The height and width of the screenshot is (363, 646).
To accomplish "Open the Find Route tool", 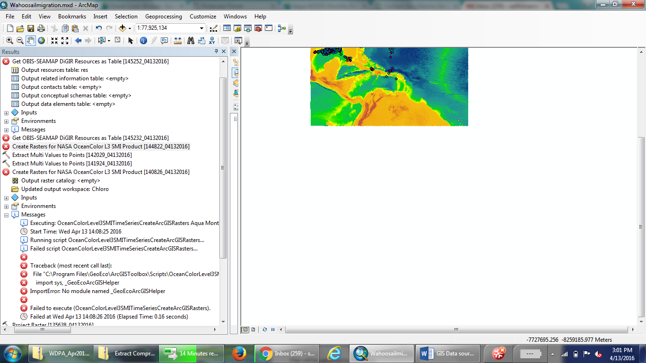I will click(x=201, y=41).
